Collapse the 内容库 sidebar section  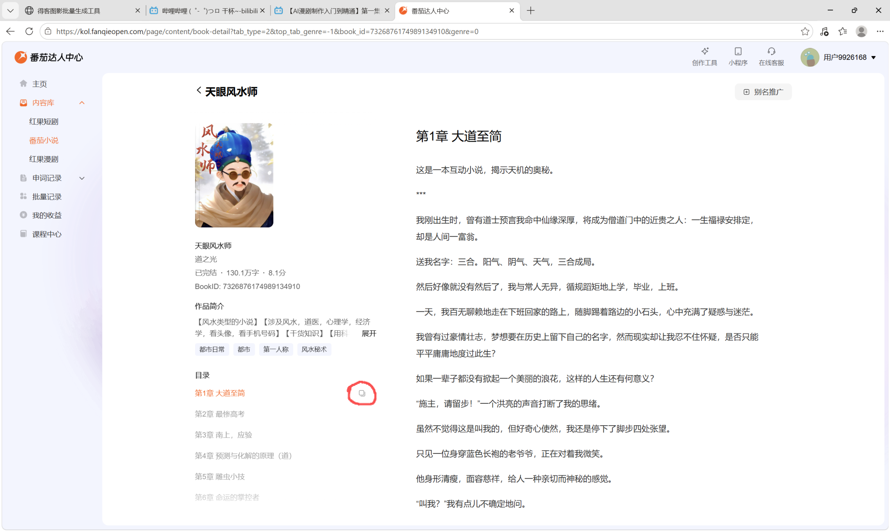[82, 103]
